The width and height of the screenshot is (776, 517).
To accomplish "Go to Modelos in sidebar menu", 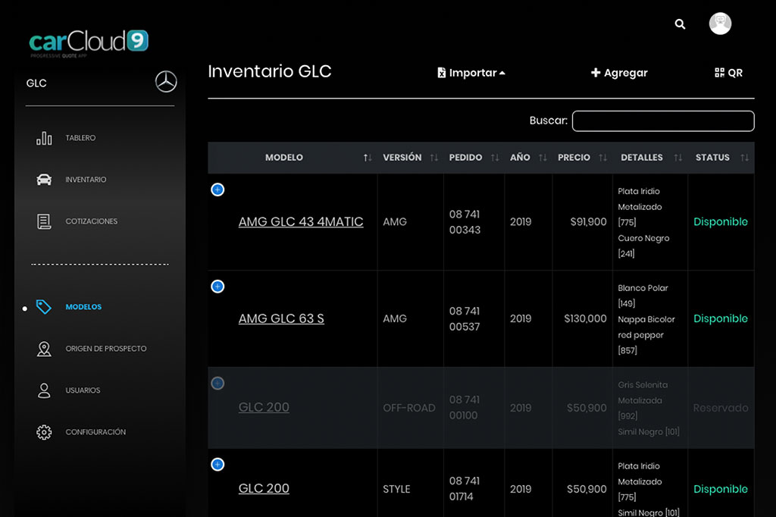I will tap(83, 307).
